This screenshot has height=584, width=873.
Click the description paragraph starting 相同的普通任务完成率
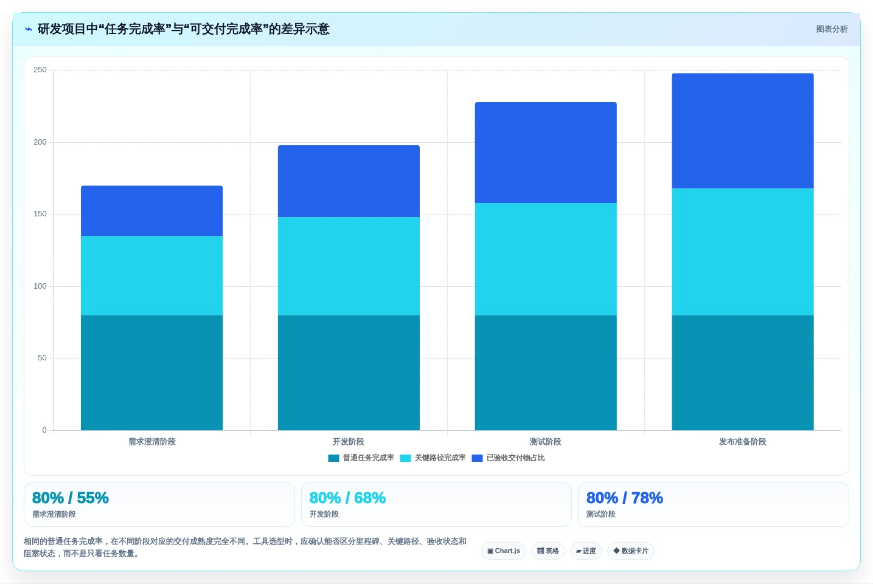pyautogui.click(x=245, y=548)
